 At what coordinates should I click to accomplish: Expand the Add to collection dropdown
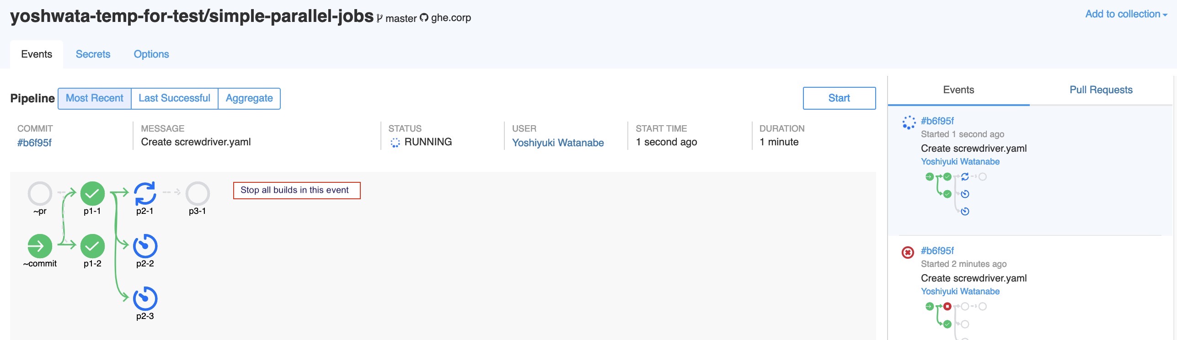coord(1126,14)
